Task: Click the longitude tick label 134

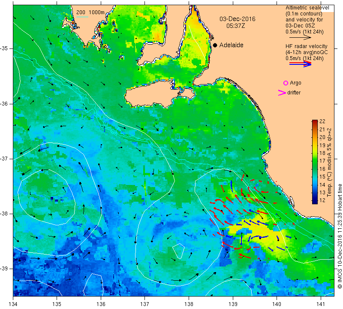Action: [x=13, y=304]
